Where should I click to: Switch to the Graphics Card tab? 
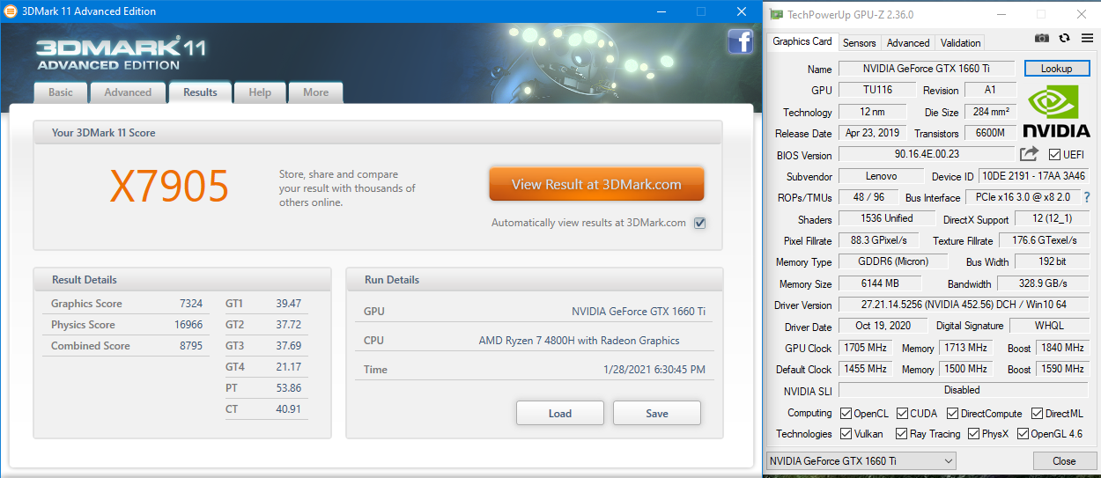coord(802,41)
